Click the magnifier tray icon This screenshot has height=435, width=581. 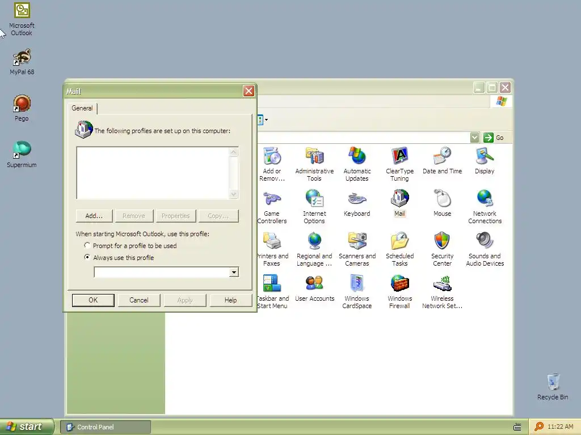point(539,427)
